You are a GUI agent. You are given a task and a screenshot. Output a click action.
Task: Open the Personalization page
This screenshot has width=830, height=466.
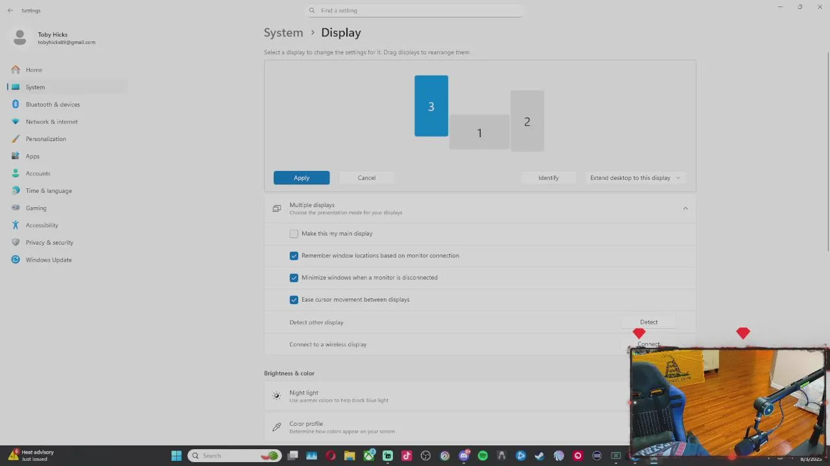pos(67,139)
